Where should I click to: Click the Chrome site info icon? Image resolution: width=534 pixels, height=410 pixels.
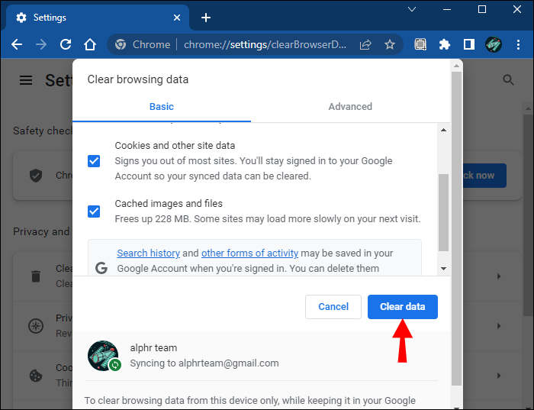121,44
